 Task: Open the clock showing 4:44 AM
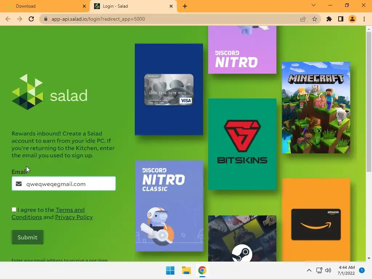346,270
